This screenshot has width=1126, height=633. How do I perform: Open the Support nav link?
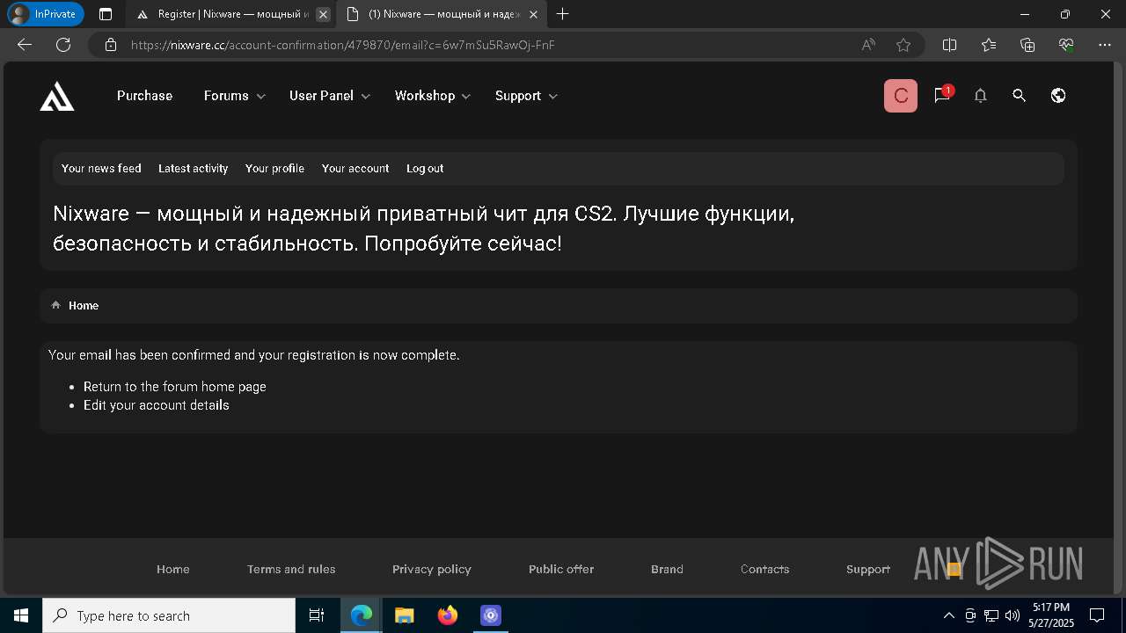(x=518, y=96)
